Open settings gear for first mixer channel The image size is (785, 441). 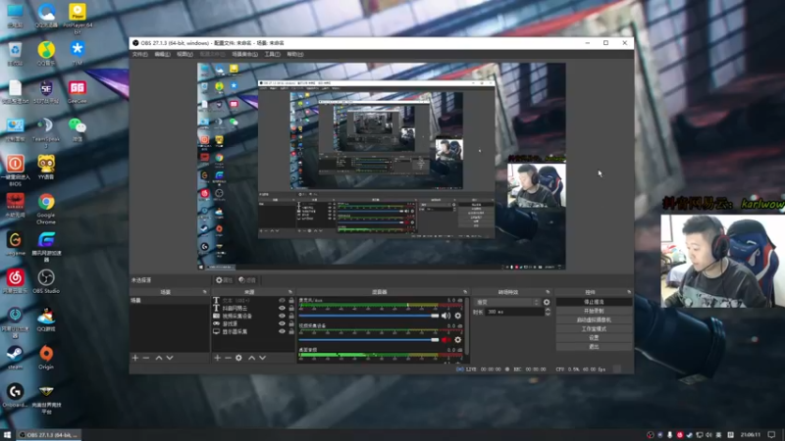pyautogui.click(x=457, y=316)
